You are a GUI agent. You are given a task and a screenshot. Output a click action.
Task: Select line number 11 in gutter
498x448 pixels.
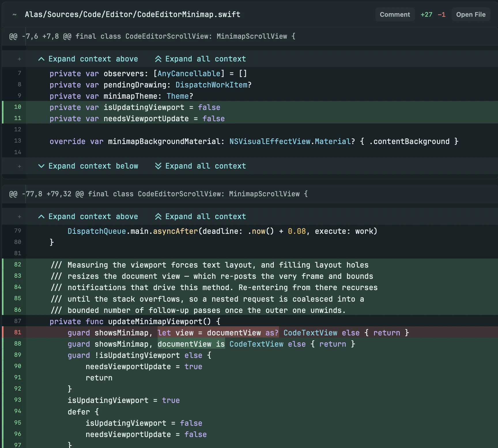pos(18,118)
